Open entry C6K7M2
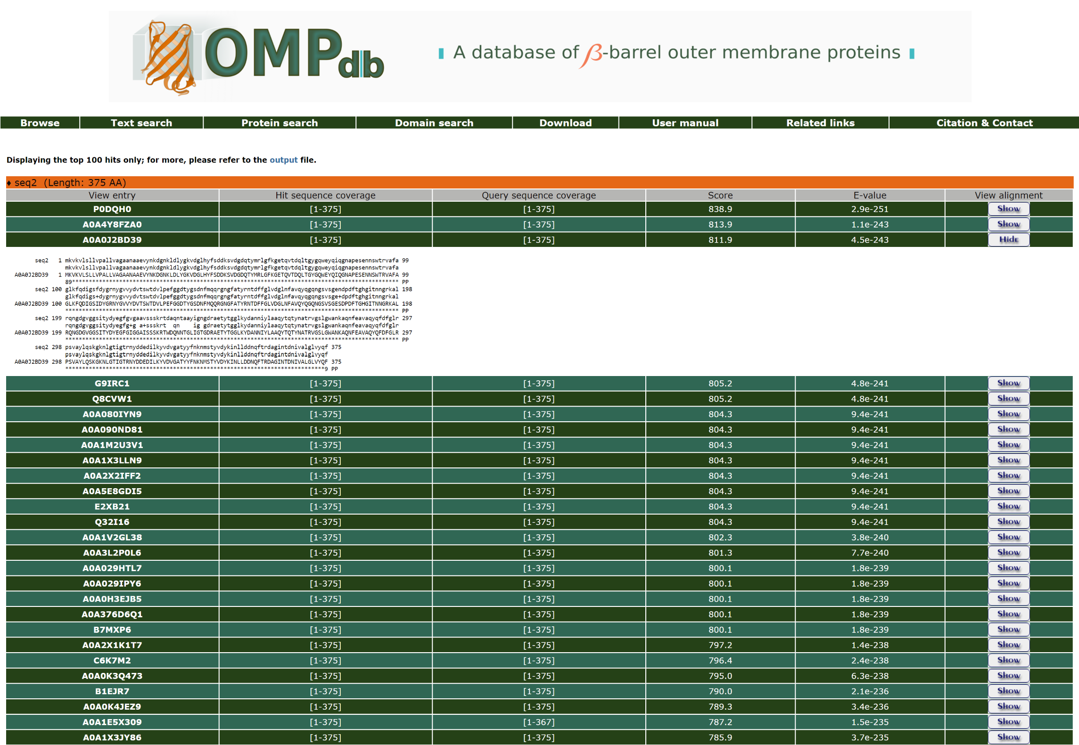The image size is (1079, 745). pos(112,661)
